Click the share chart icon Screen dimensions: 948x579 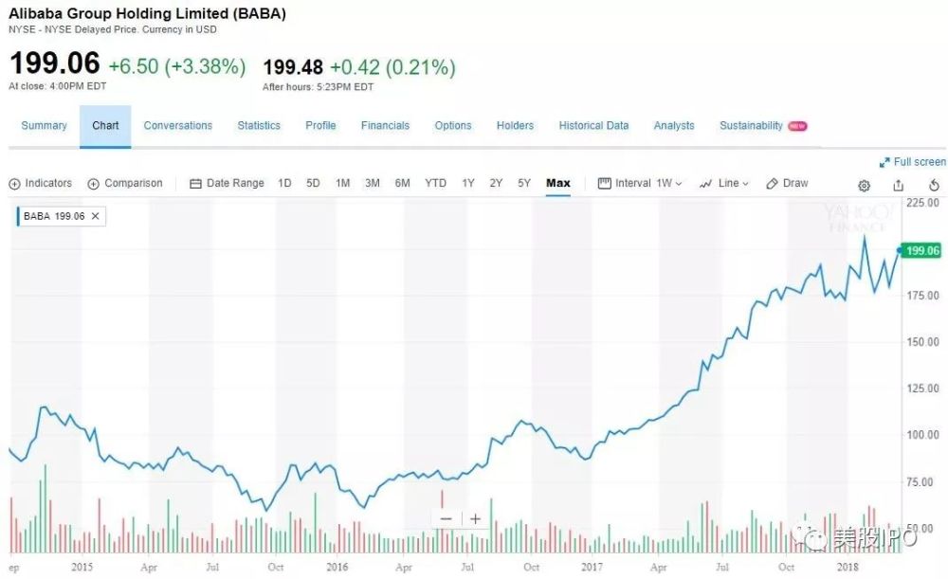click(899, 186)
